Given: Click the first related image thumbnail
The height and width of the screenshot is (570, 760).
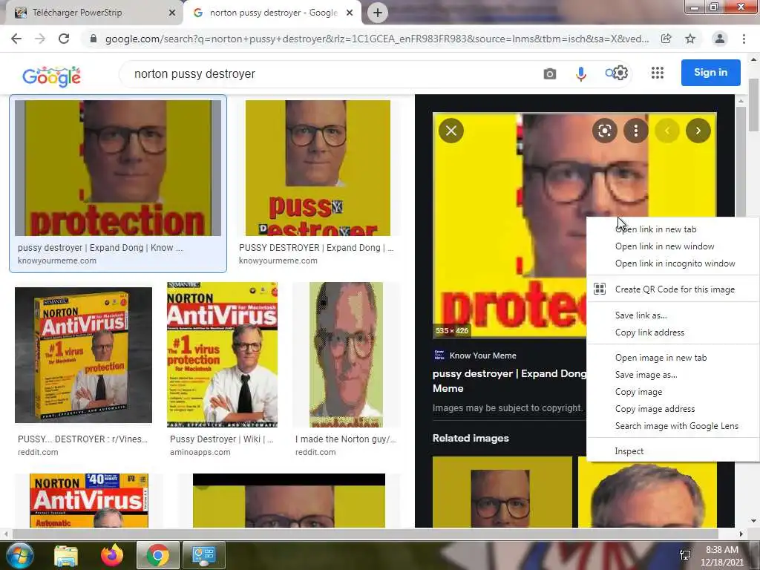Looking at the screenshot, I should tap(502, 491).
